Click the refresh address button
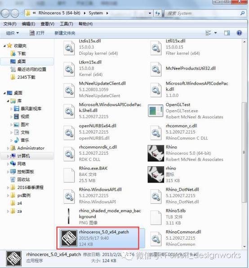 [158, 13]
